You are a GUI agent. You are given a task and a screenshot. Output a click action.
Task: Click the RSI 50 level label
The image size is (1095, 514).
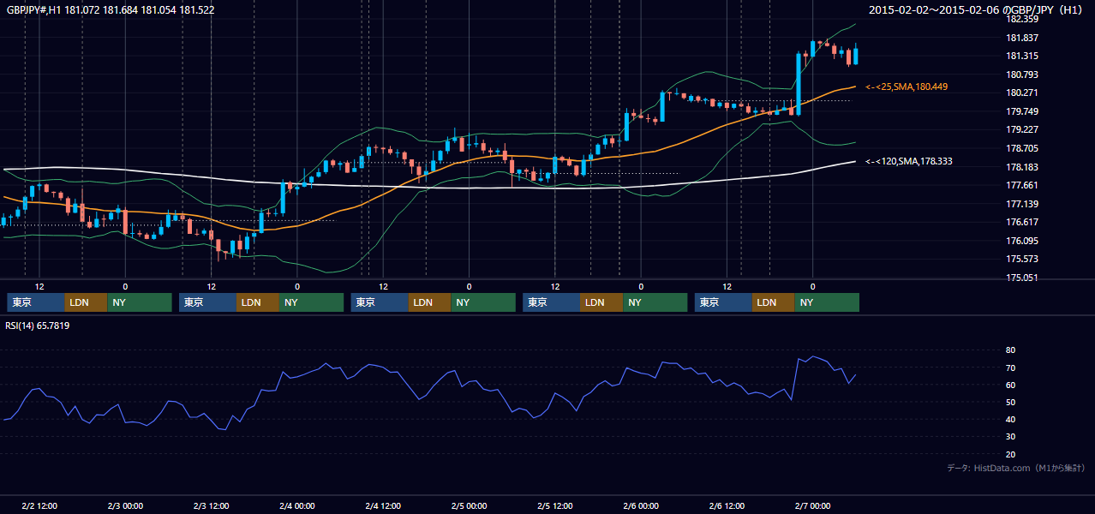(x=1010, y=402)
